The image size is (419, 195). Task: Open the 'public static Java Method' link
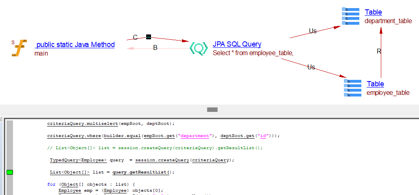point(75,45)
